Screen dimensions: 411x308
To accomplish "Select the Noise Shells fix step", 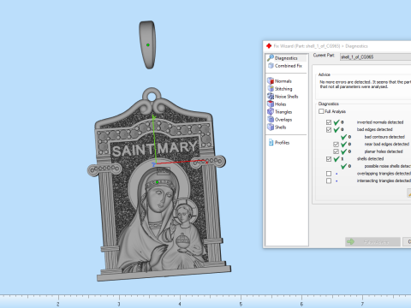I will pyautogui.click(x=286, y=97).
